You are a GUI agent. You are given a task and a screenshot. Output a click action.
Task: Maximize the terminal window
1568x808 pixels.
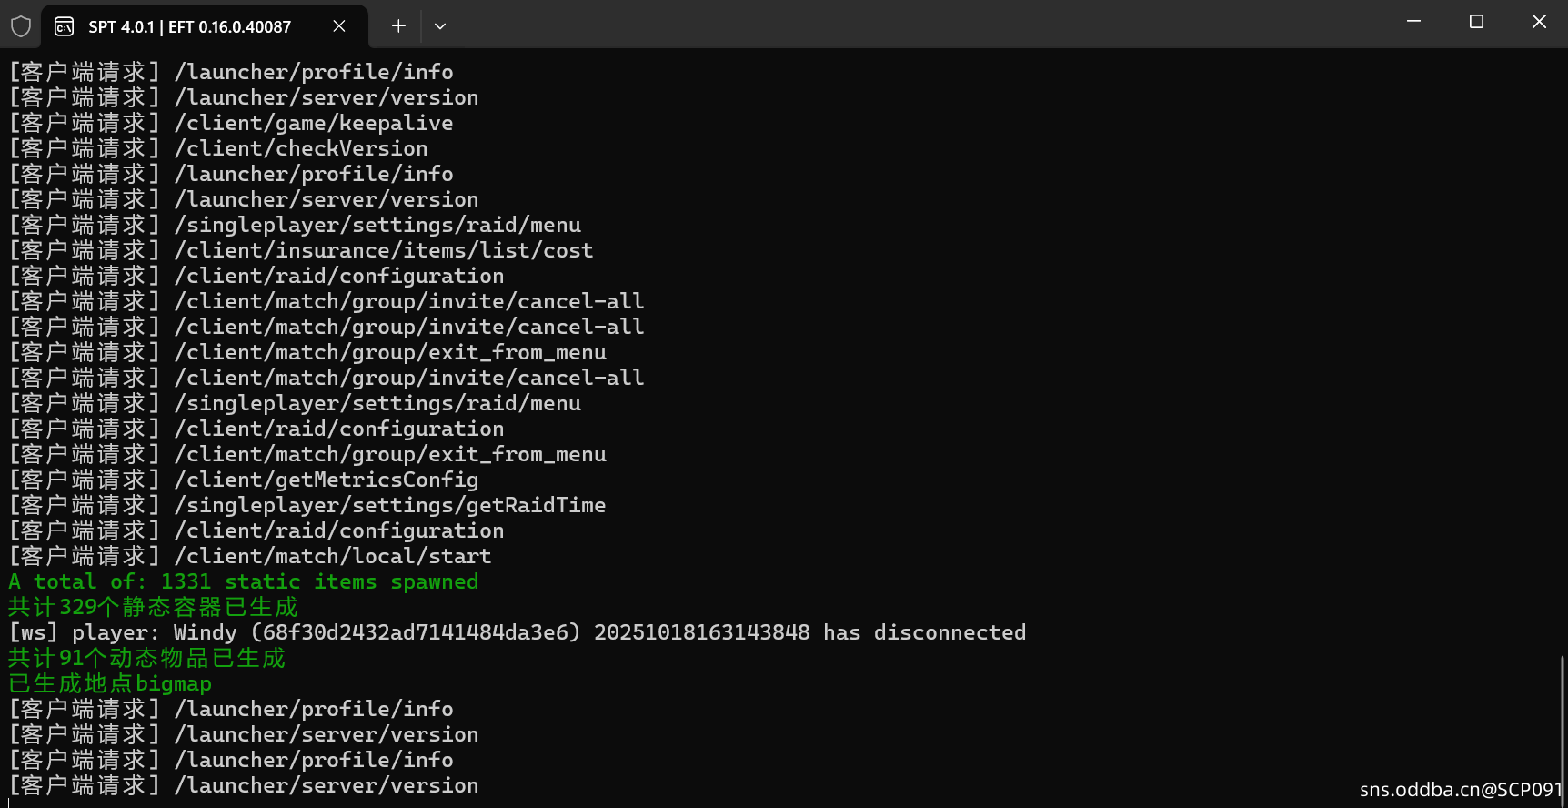pos(1476,21)
